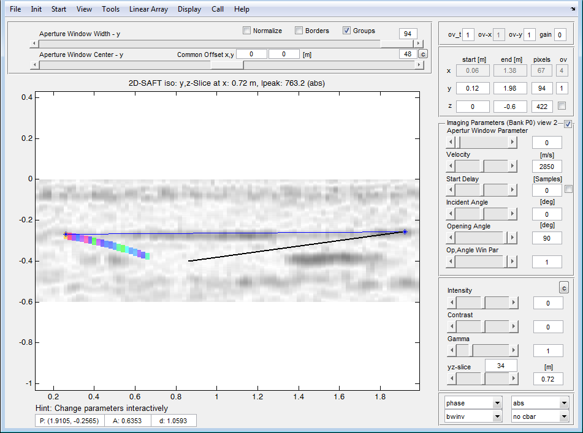This screenshot has width=583, height=433.
Task: Open the View menu
Action: tap(84, 9)
